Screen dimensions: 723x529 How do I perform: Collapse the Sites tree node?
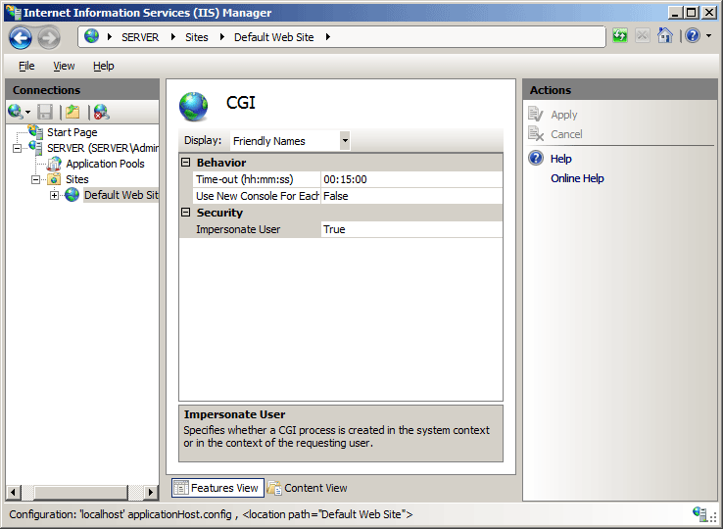pyautogui.click(x=36, y=179)
